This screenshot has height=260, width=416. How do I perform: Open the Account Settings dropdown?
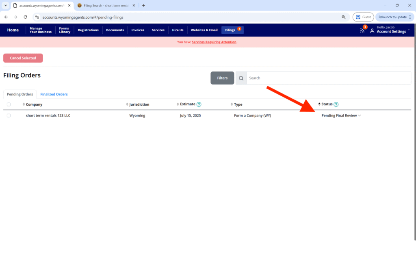click(x=391, y=31)
